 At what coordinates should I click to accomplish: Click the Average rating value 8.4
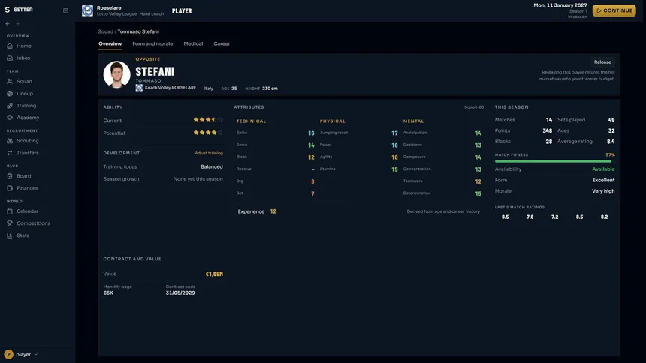(x=611, y=142)
